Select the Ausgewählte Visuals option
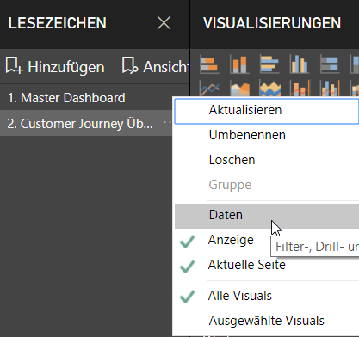The height and width of the screenshot is (337, 359). point(267,321)
